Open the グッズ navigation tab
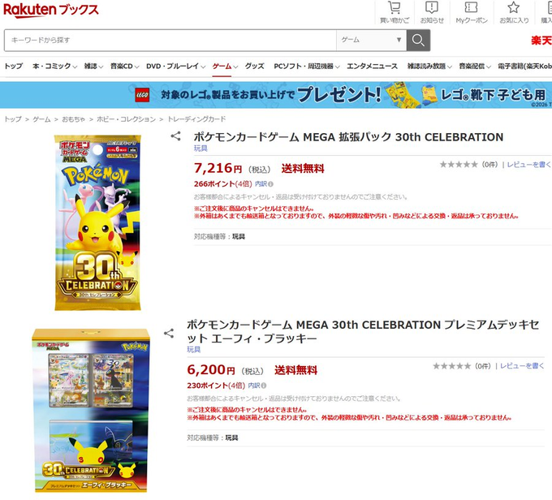Screen dimensions: 552x500 tap(255, 67)
